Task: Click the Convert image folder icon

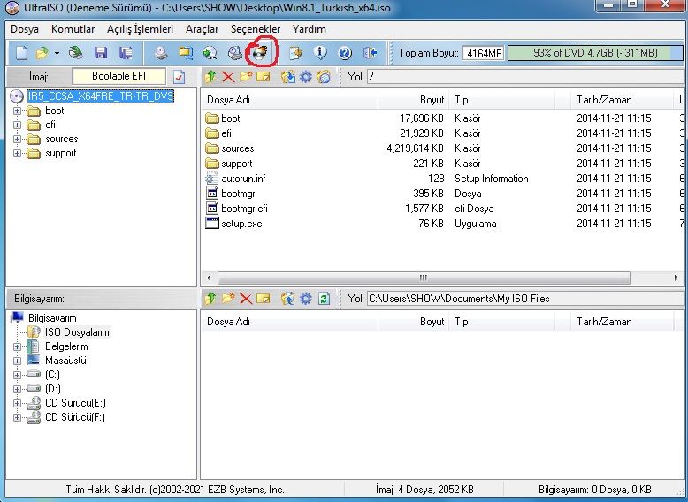Action: point(186,53)
